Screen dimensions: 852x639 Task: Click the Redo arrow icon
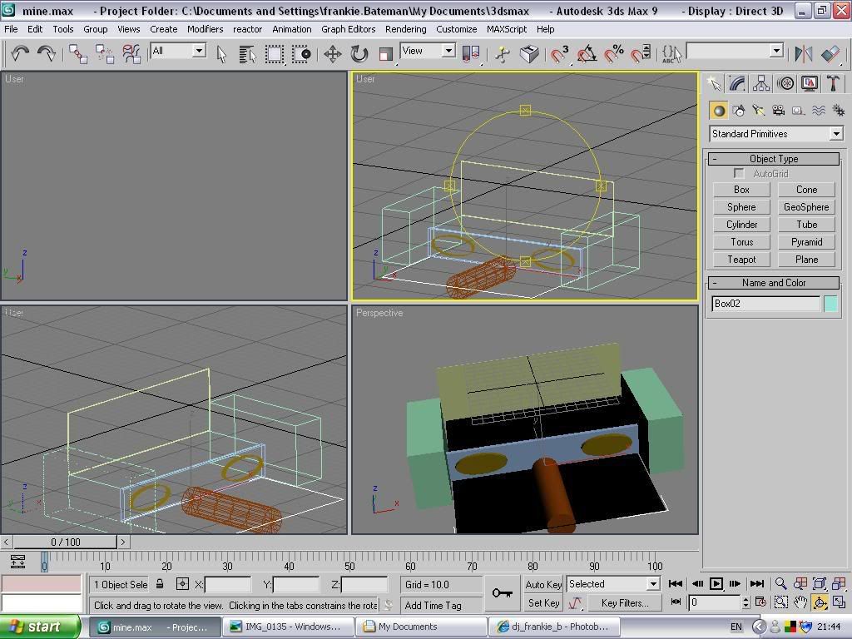point(47,53)
